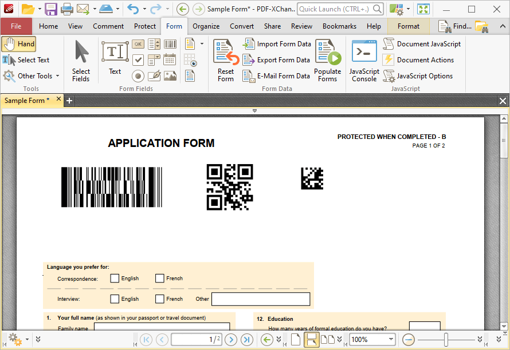Viewport: 510px width, 350px height.
Task: Open the JavaScript Console
Action: (x=364, y=61)
